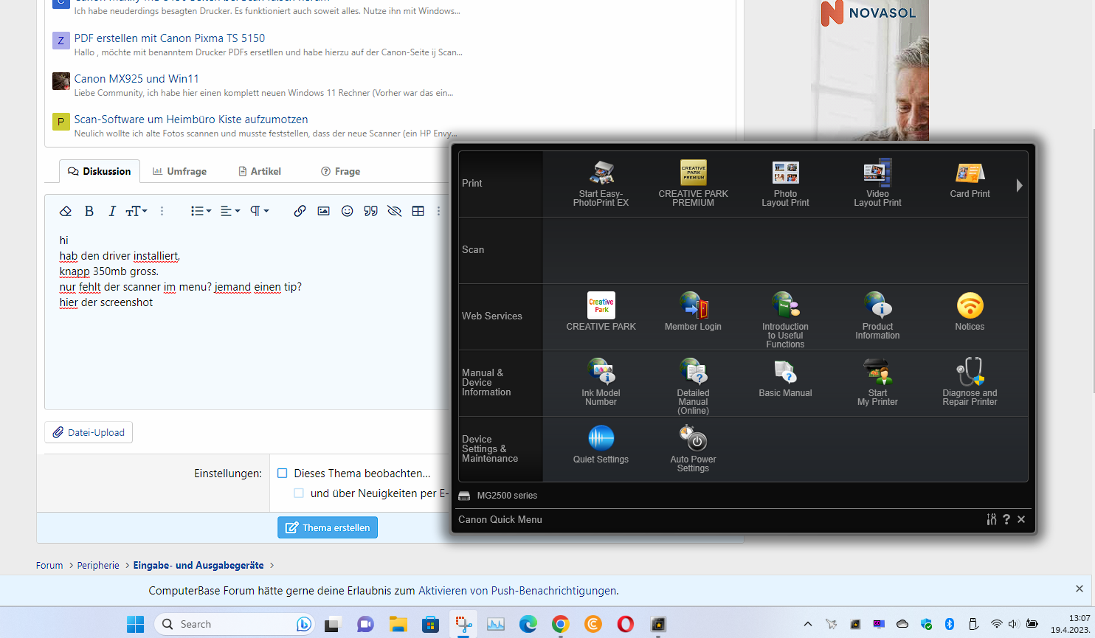Toggle the Neuigkeiten per E-Mail checkbox
This screenshot has width=1095, height=638.
point(299,493)
